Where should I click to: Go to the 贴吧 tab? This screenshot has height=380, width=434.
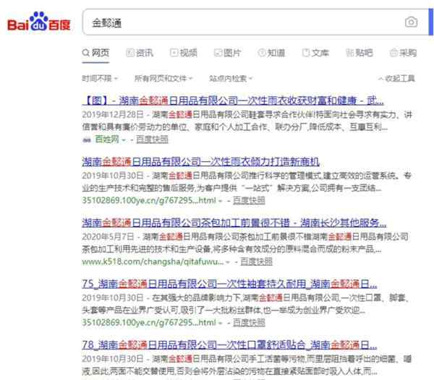click(x=359, y=53)
